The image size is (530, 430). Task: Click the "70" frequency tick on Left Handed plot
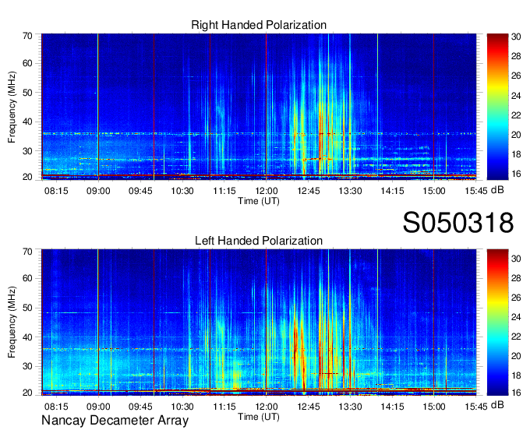[x=27, y=252]
